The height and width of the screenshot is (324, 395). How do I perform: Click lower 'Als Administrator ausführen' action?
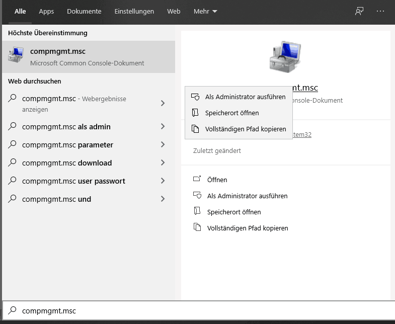pyautogui.click(x=247, y=196)
